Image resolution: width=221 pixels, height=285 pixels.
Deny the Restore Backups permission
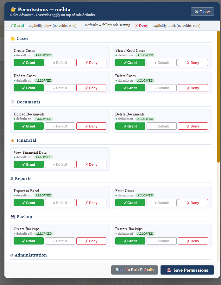tap(193, 241)
